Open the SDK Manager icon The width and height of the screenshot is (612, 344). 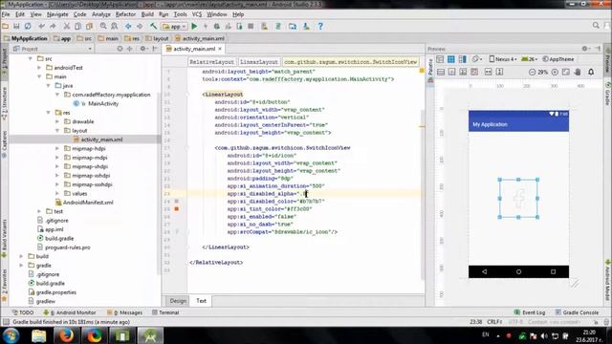(306, 27)
